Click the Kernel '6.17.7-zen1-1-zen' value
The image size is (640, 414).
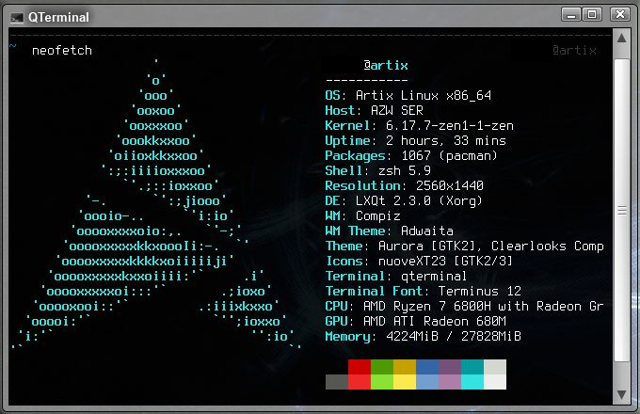pyautogui.click(x=449, y=126)
